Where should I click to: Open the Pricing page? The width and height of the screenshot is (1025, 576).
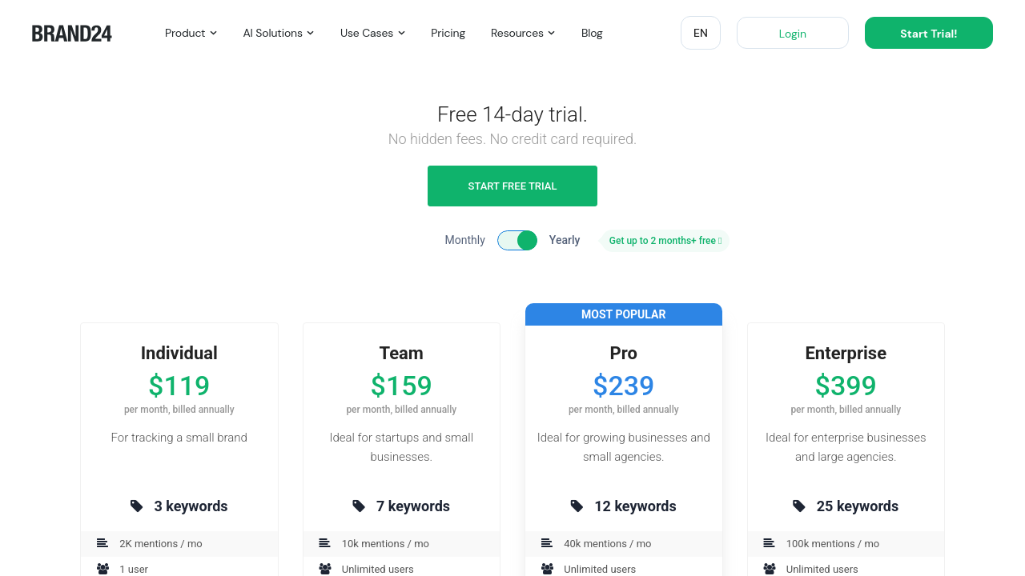pyautogui.click(x=448, y=33)
